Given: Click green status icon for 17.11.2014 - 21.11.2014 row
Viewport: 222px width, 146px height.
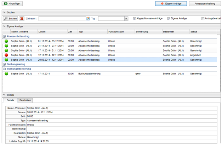Looking at the screenshot, I should 6,50.
